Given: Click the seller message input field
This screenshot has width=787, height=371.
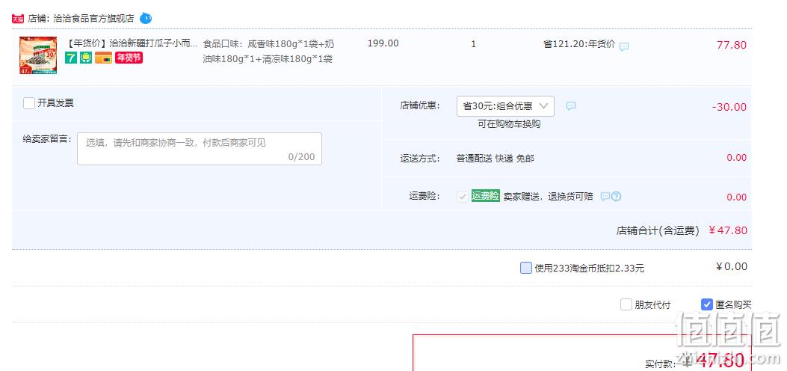Looking at the screenshot, I should coord(200,149).
